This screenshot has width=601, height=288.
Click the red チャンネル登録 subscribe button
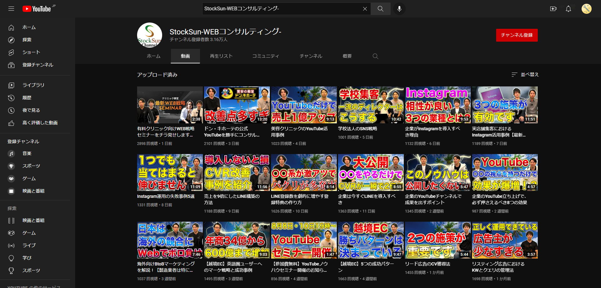pyautogui.click(x=516, y=35)
